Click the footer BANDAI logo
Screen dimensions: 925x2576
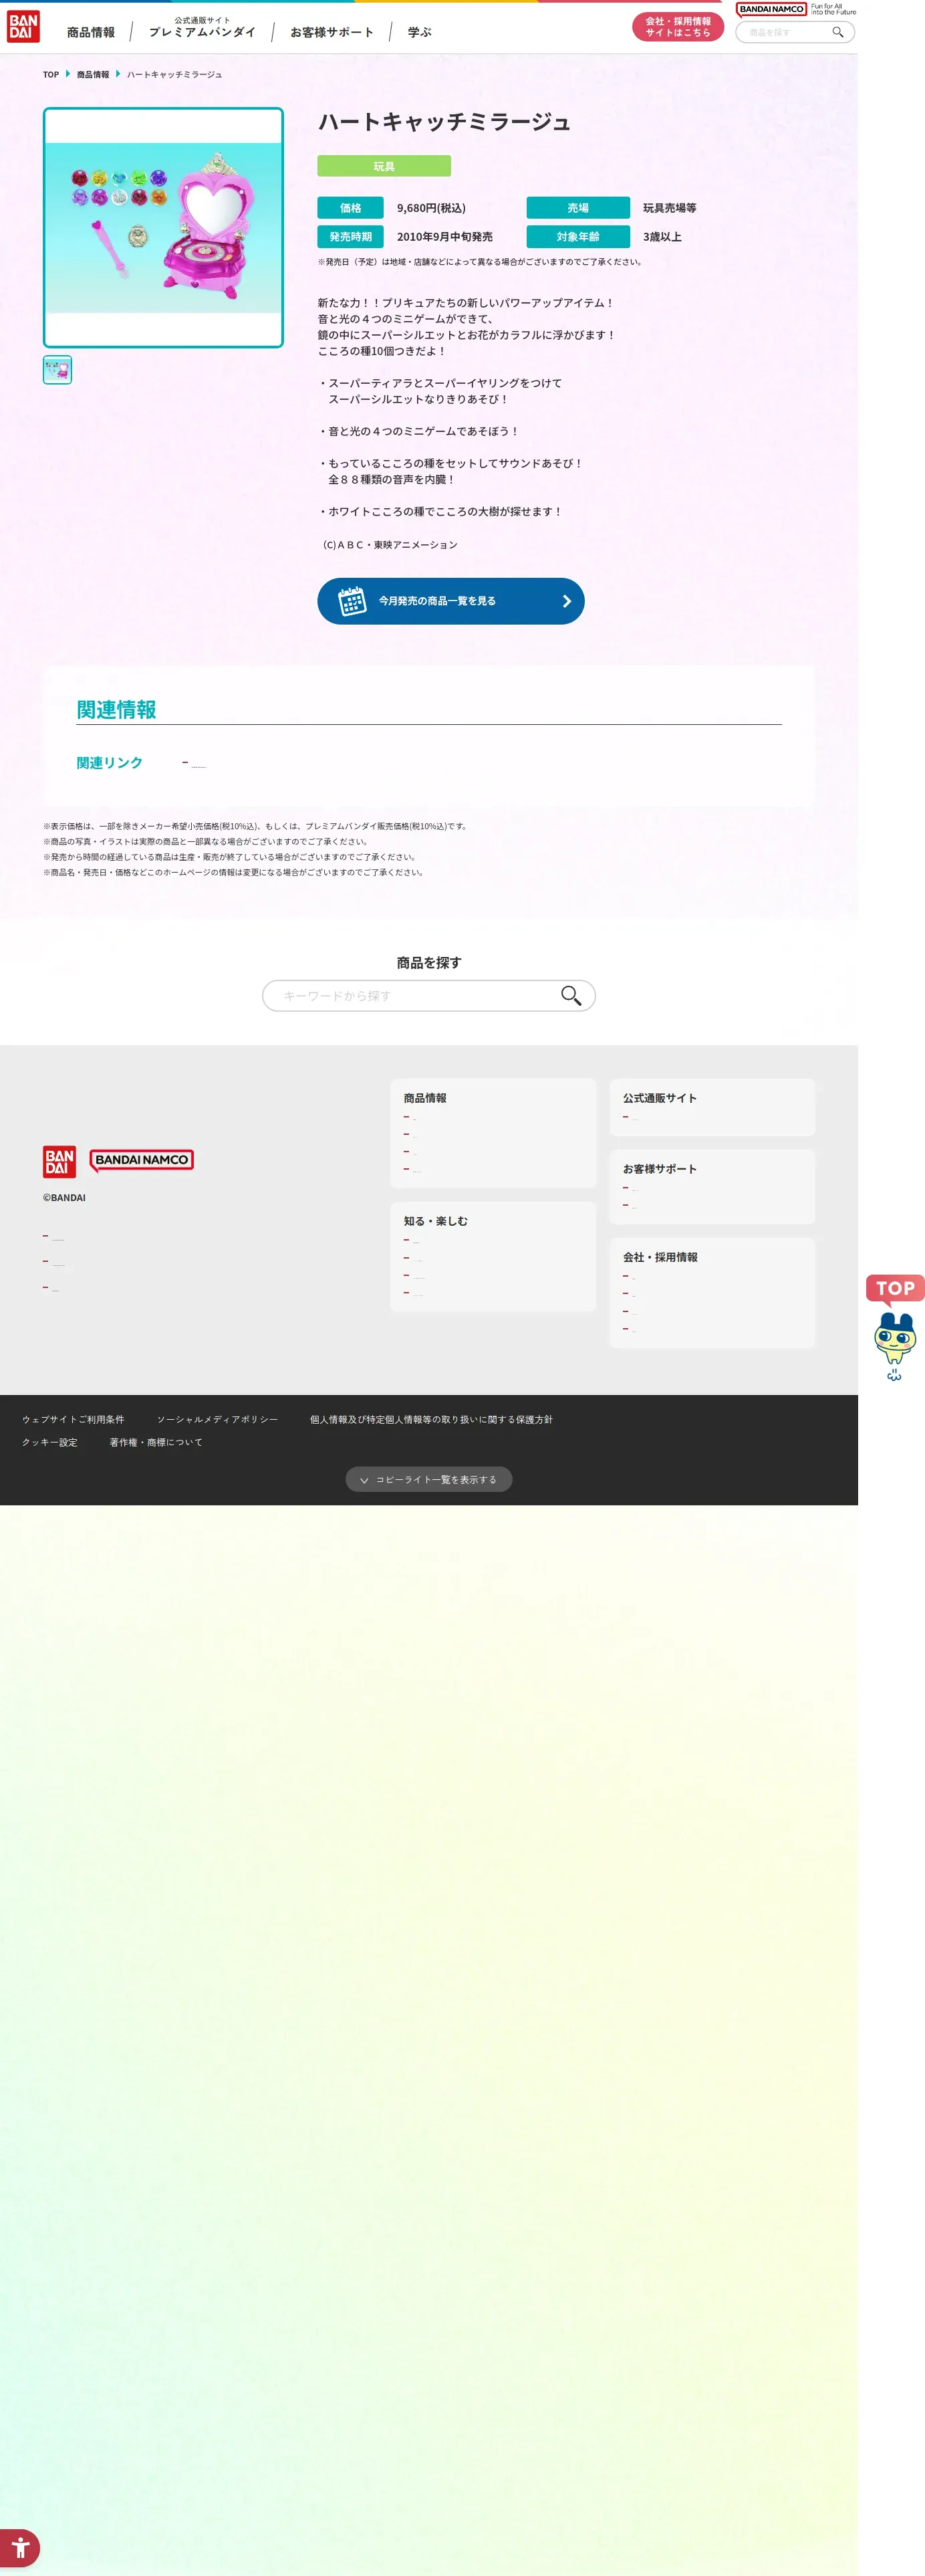click(59, 1162)
